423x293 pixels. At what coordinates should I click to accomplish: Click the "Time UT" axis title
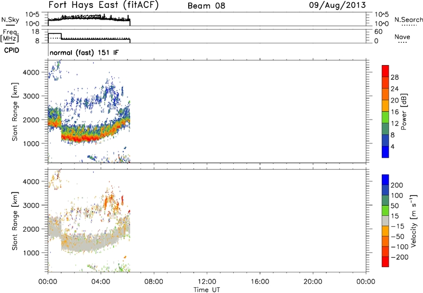tap(207, 290)
